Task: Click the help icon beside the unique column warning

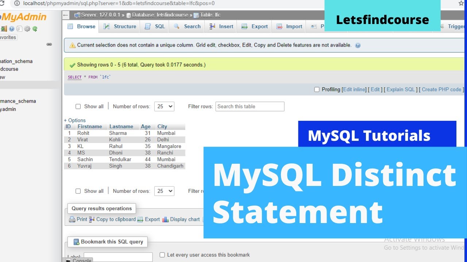Action: 358,45
